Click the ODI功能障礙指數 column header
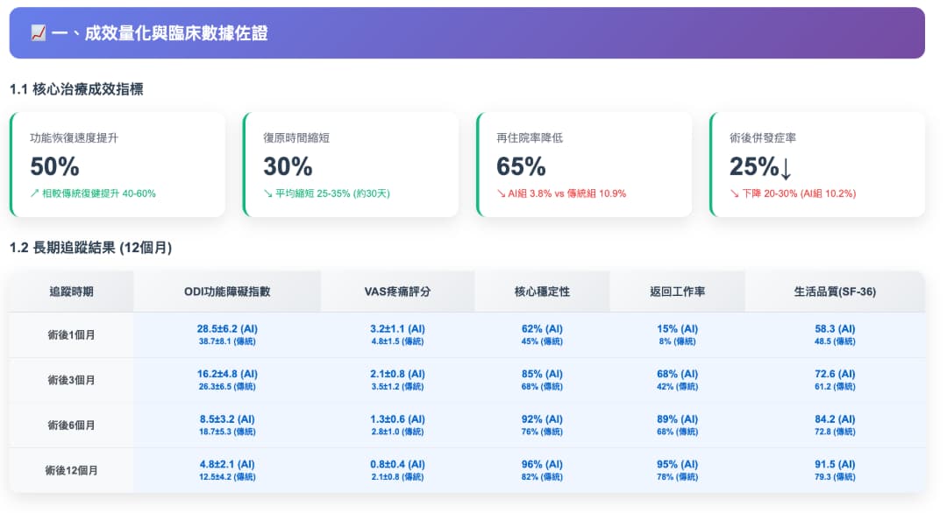This screenshot has width=947, height=513. pyautogui.click(x=227, y=292)
